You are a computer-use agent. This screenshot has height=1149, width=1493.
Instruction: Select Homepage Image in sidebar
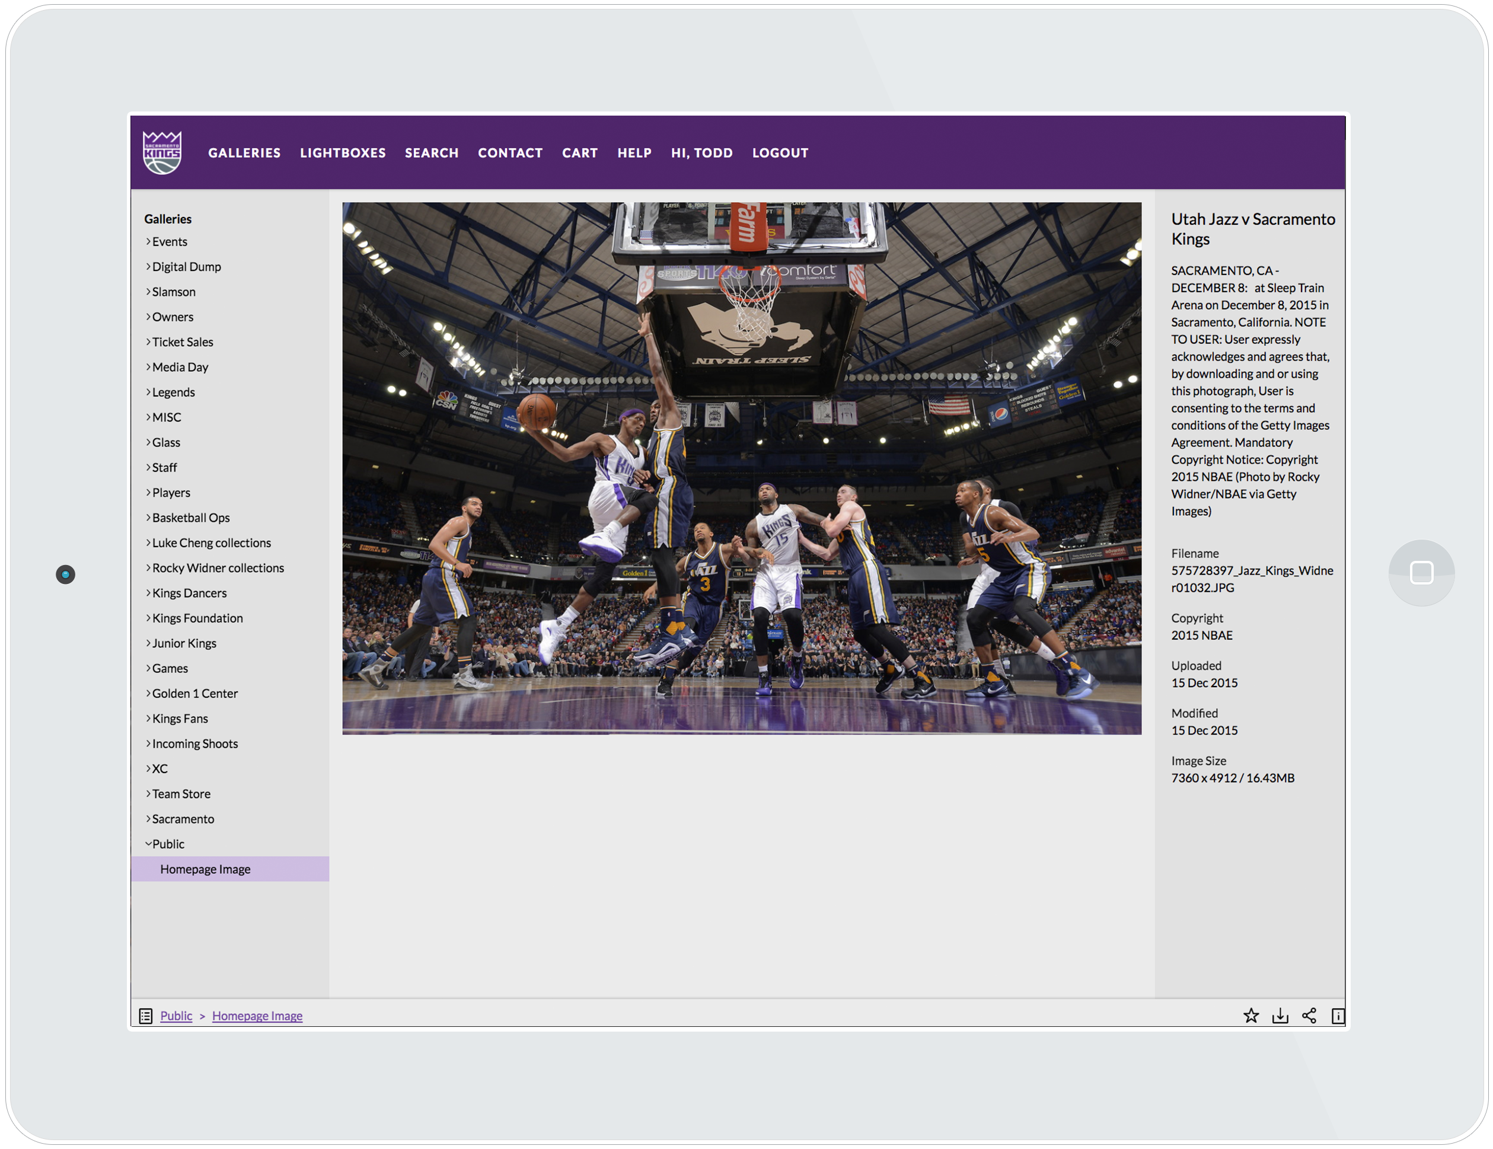pos(205,869)
